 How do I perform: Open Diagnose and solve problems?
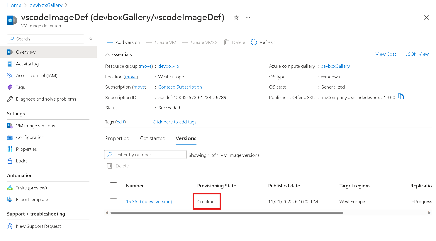[x=46, y=99]
